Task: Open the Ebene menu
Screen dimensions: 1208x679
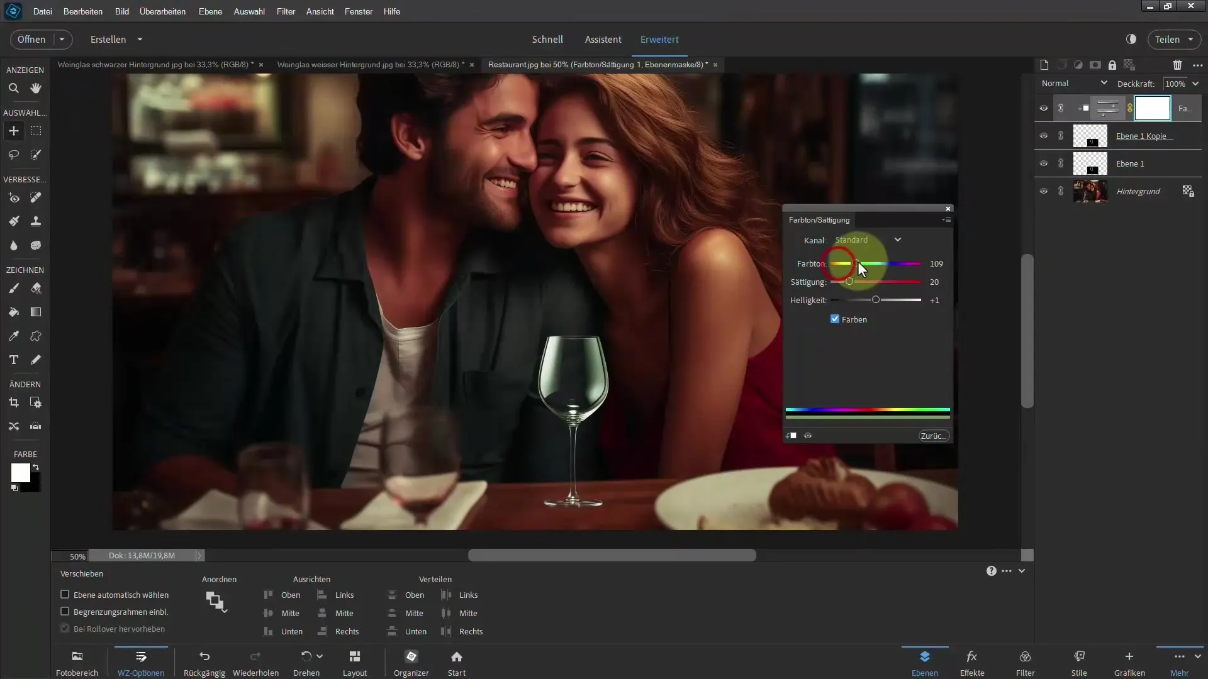Action: (x=210, y=11)
